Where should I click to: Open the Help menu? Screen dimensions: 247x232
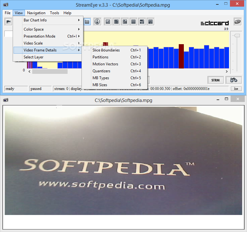coord(67,13)
